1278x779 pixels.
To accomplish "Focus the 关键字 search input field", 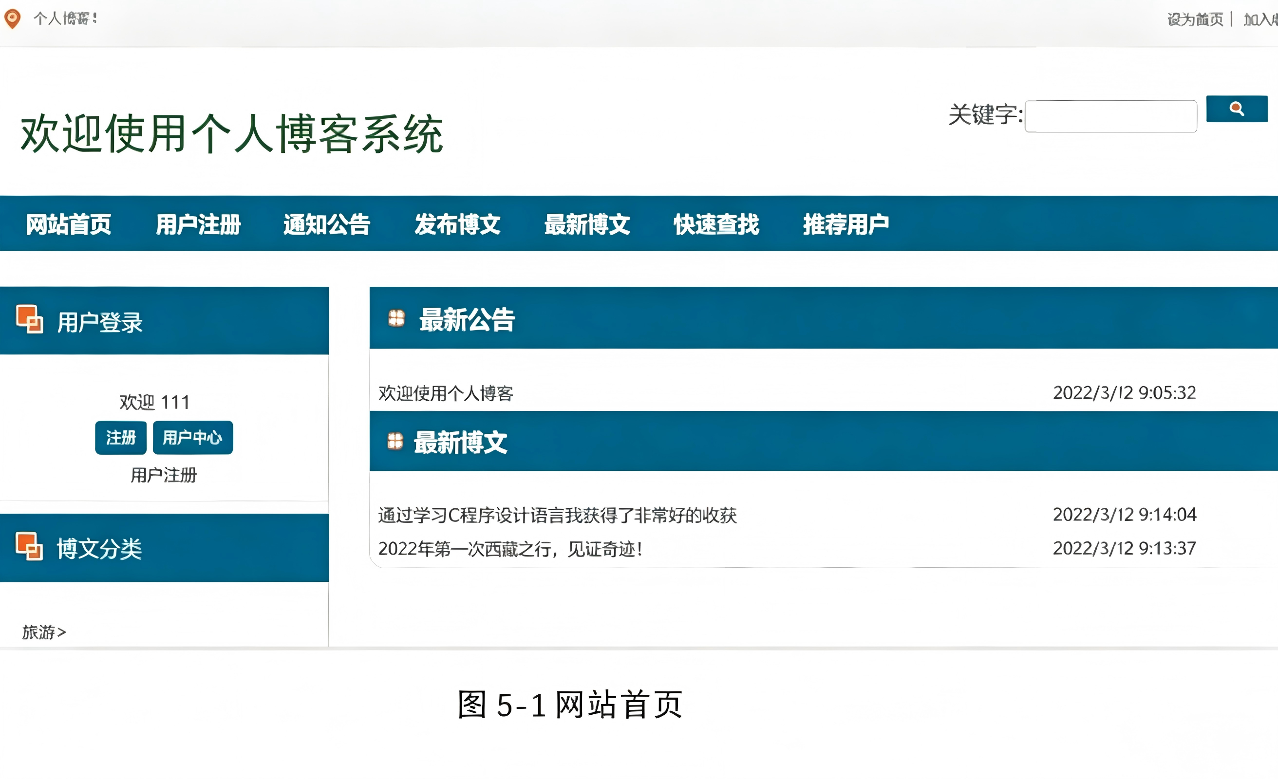I will (x=1111, y=116).
